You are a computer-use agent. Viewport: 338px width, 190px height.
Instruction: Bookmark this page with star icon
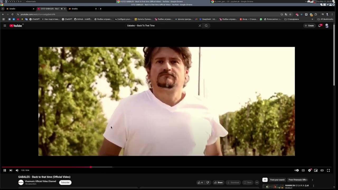pyautogui.click(x=290, y=14)
